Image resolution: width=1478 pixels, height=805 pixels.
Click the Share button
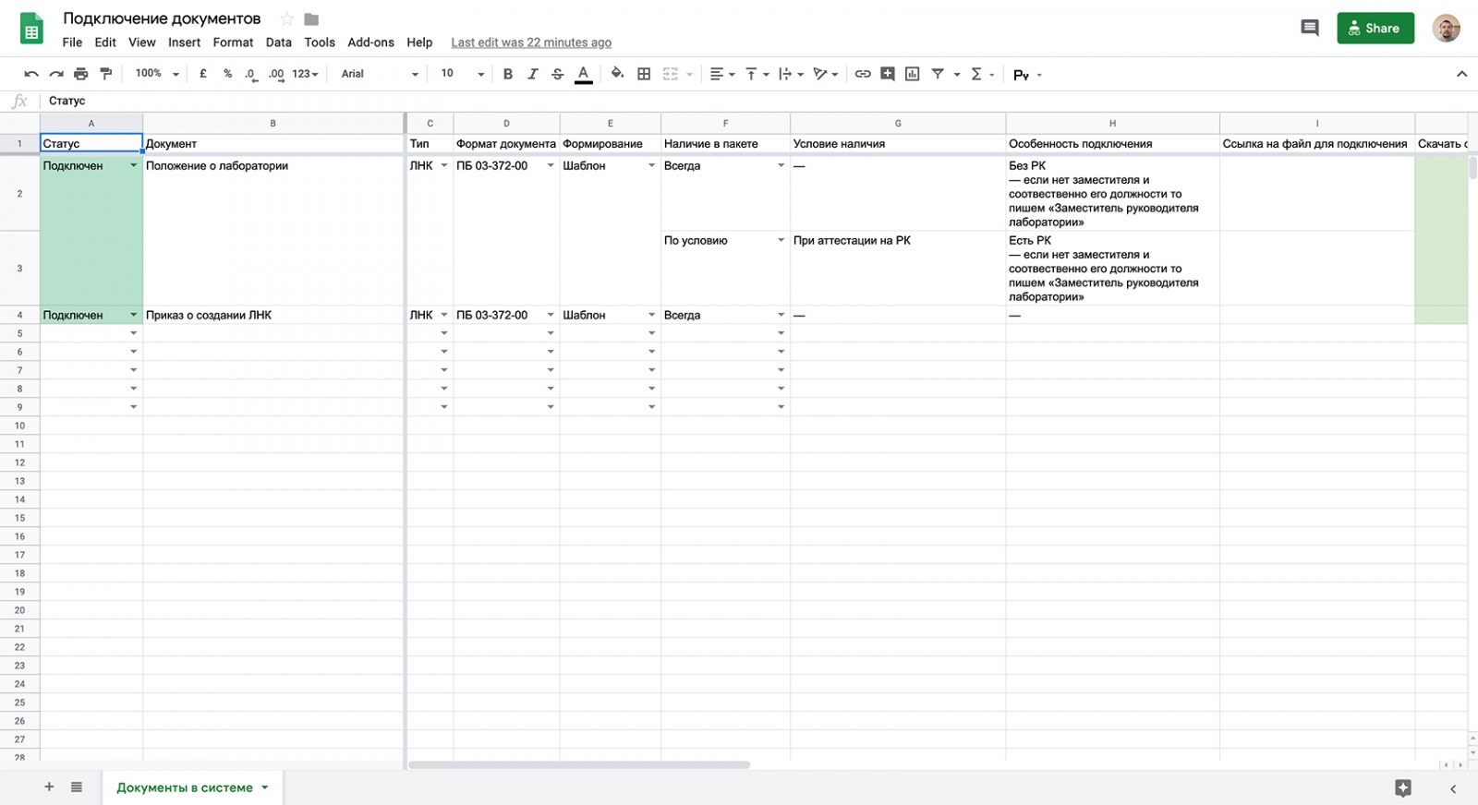[x=1375, y=28]
